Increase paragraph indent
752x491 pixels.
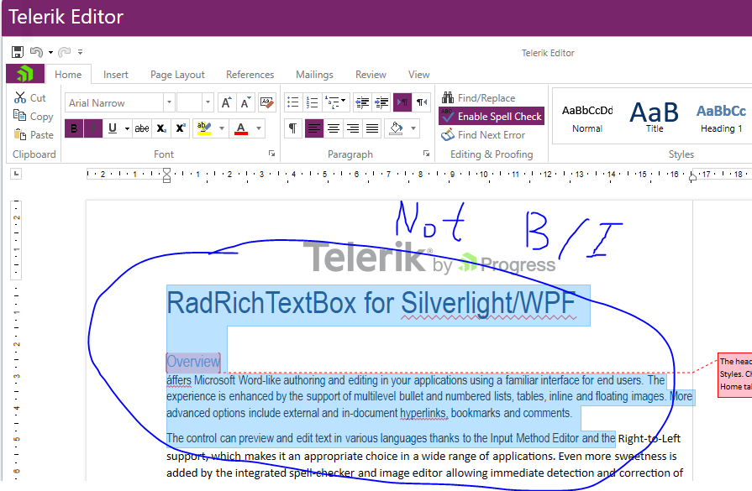click(x=381, y=102)
